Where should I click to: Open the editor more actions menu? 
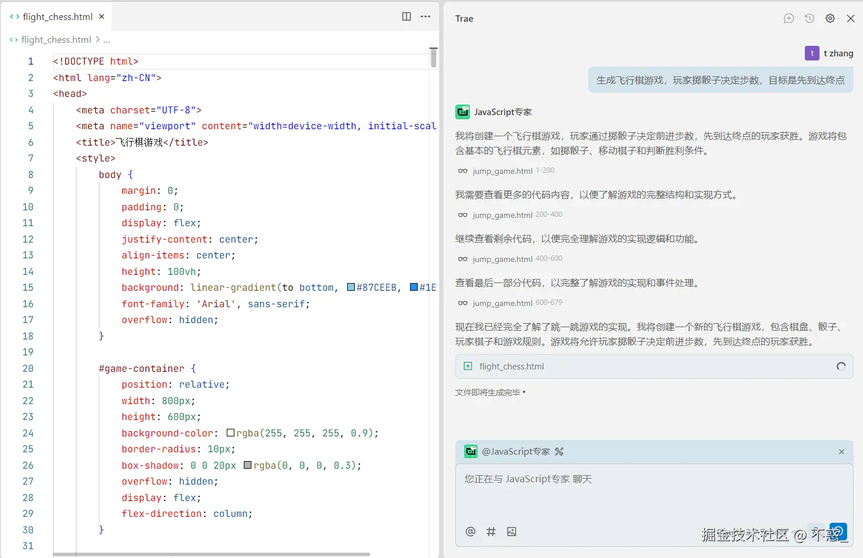[426, 16]
